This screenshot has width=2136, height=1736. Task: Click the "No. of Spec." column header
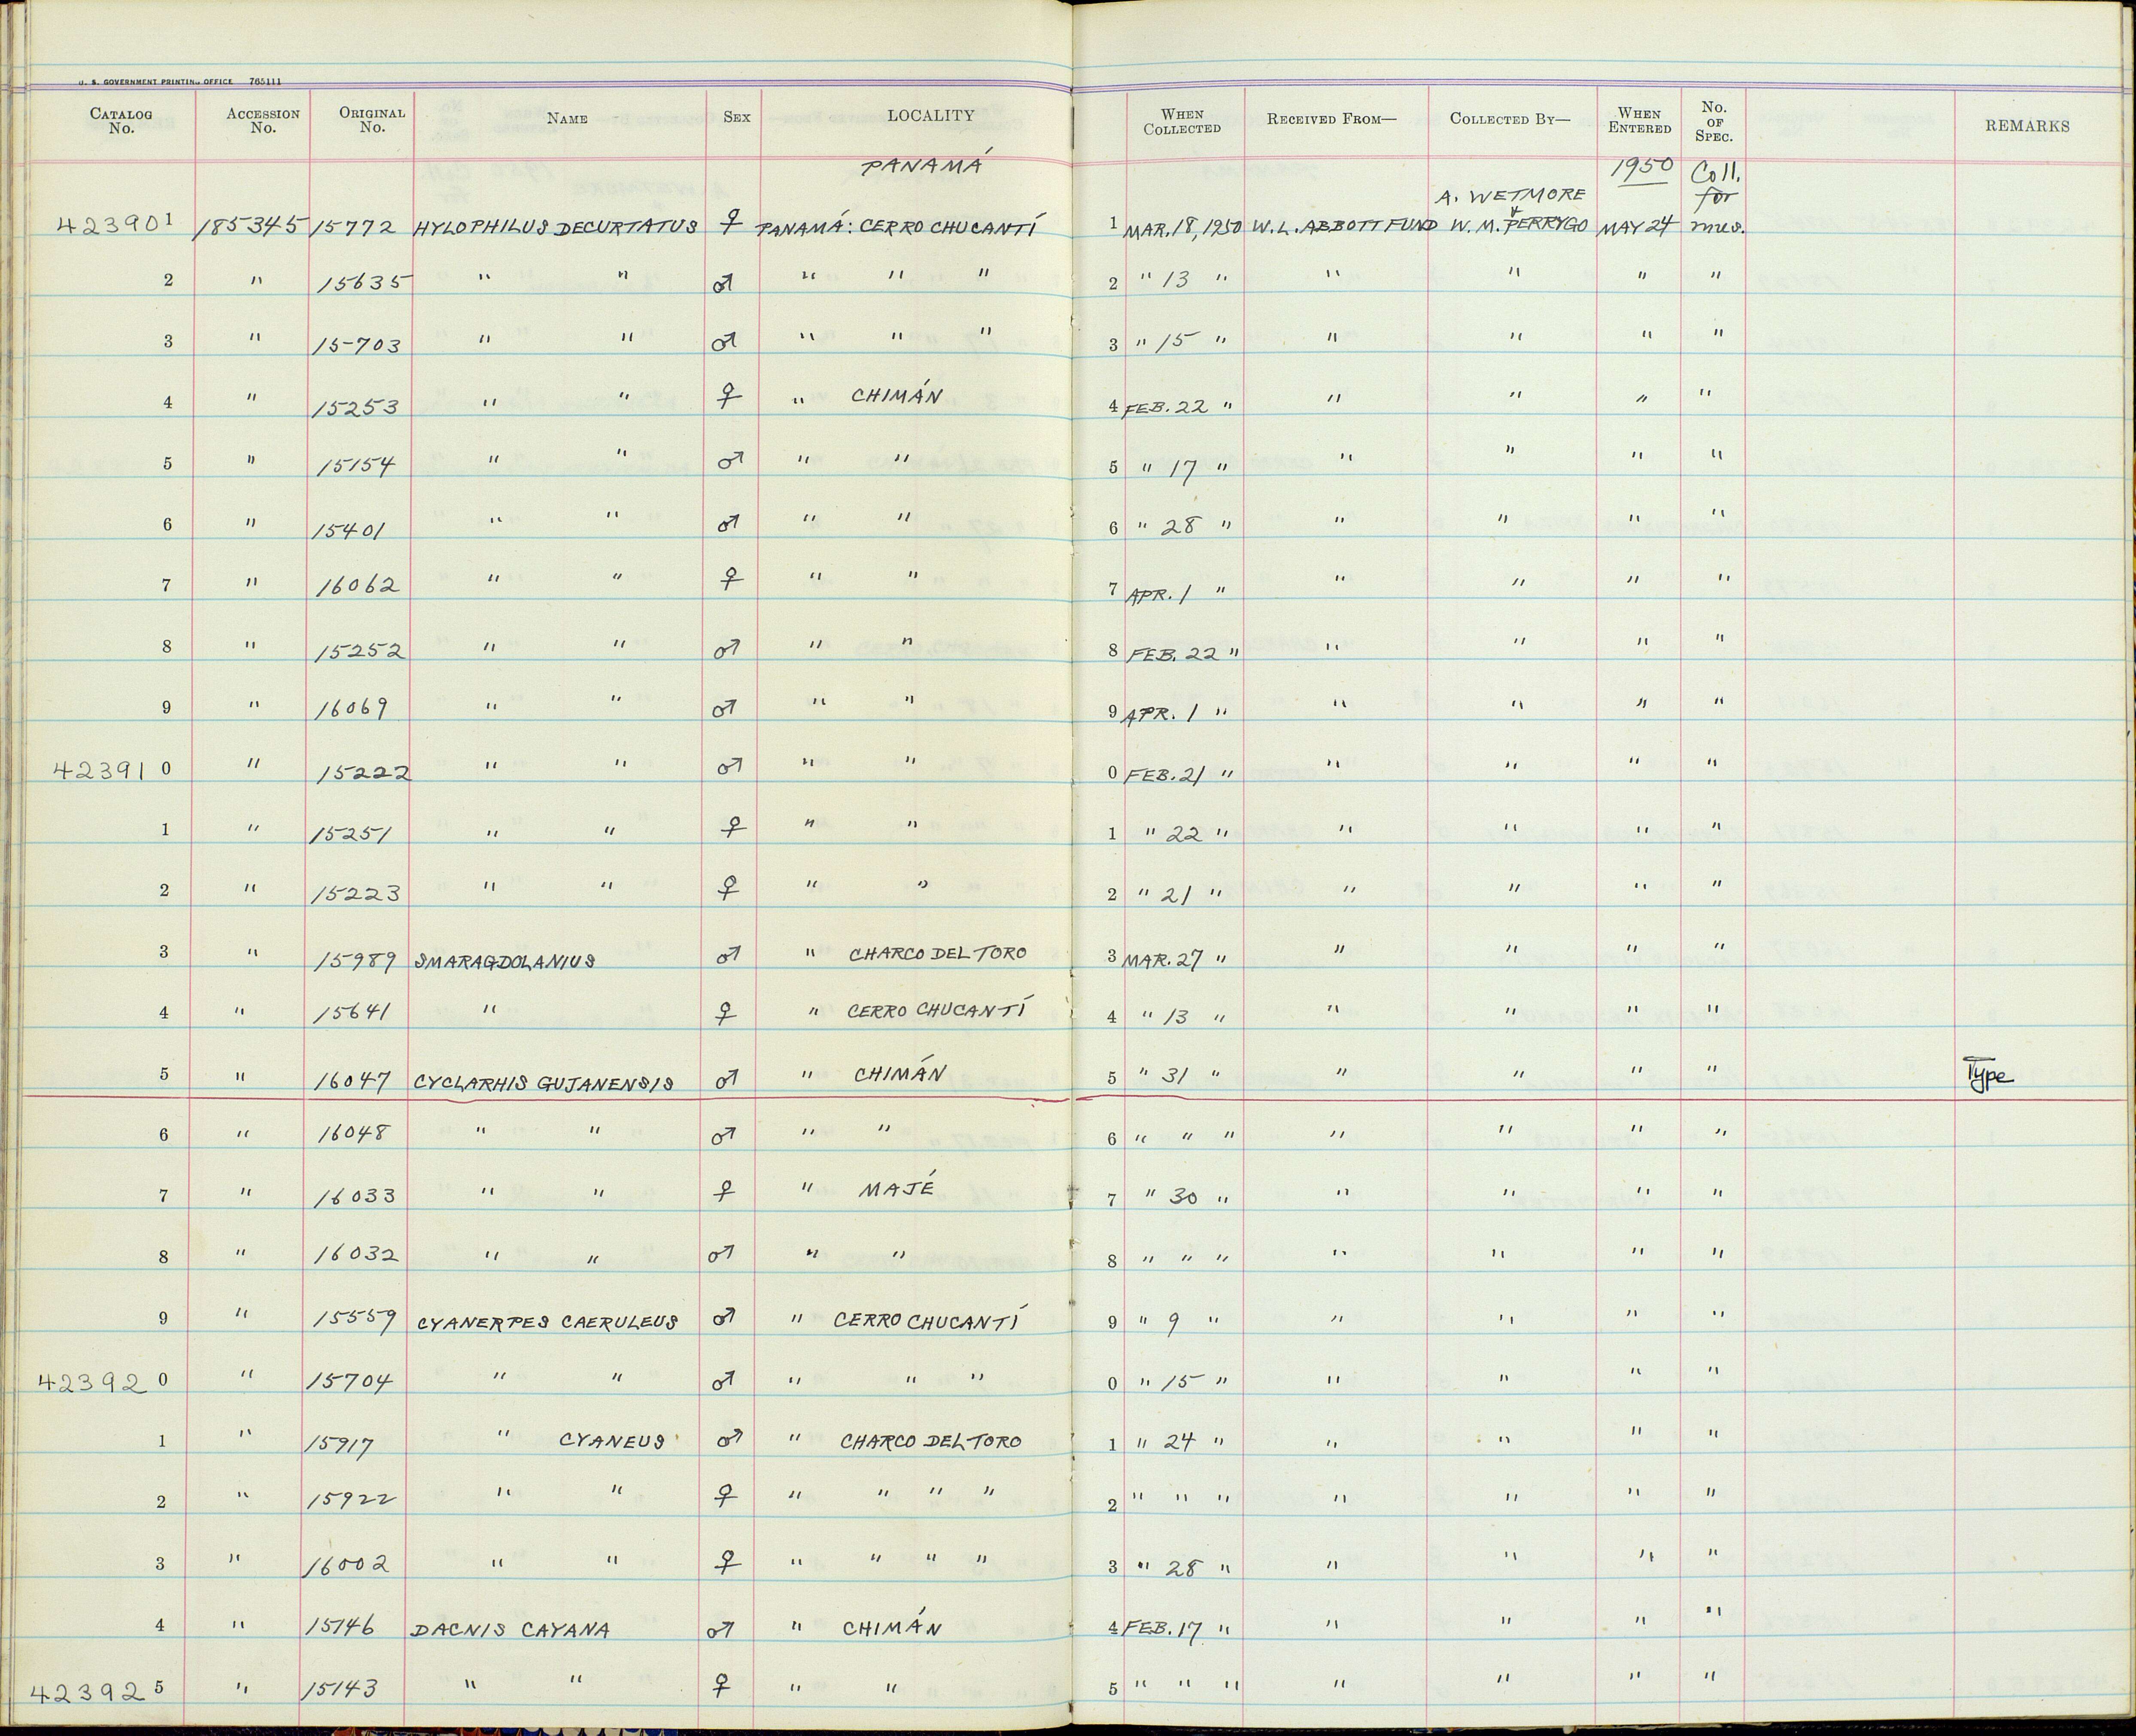coord(1713,122)
